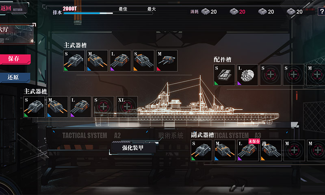Click the red 保存 save button
325x195 pixels.
(15, 59)
